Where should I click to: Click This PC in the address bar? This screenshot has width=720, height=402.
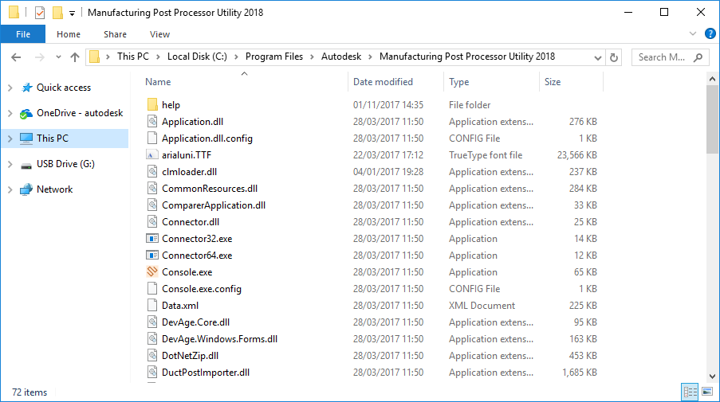click(x=132, y=57)
